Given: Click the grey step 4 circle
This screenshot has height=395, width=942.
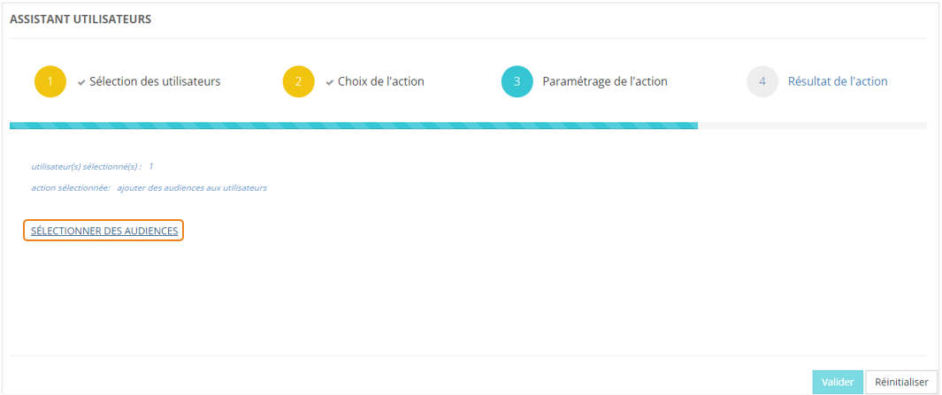Looking at the screenshot, I should [762, 81].
